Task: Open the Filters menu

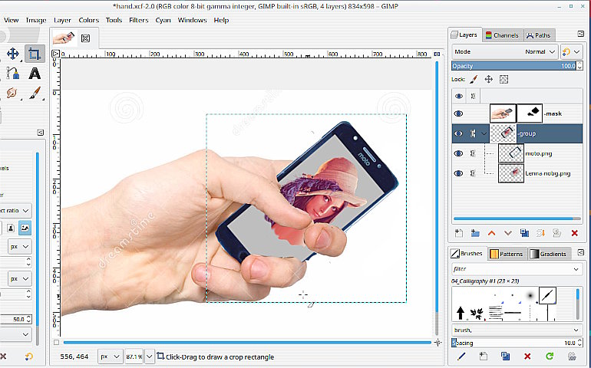Action: point(139,20)
